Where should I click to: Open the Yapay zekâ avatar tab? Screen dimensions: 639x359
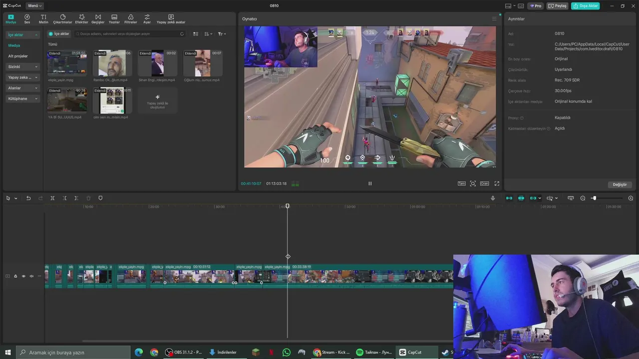tap(171, 19)
